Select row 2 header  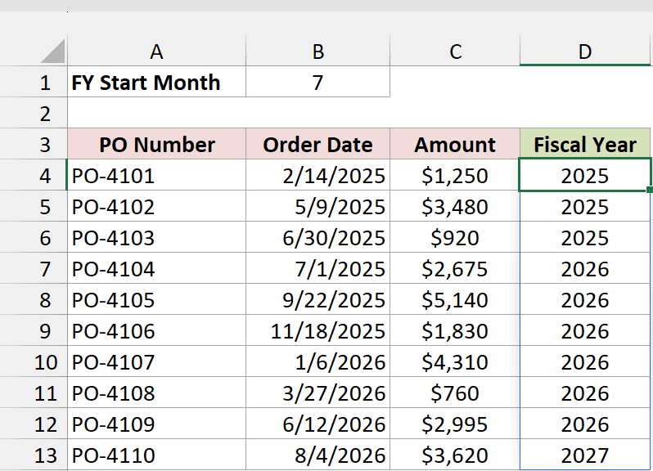coord(34,113)
